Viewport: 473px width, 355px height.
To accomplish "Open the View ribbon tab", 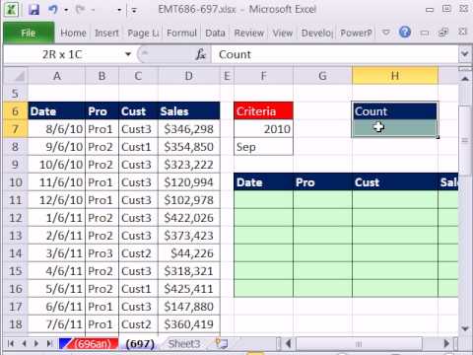I will pyautogui.click(x=283, y=33).
